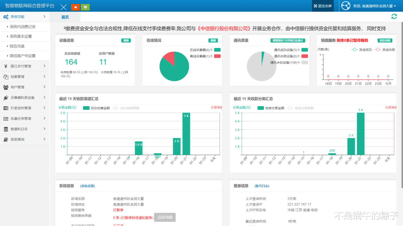Screen dimensions: 403x226
Task: Click the files icon for 档案管理
Action: (x=6, y=77)
